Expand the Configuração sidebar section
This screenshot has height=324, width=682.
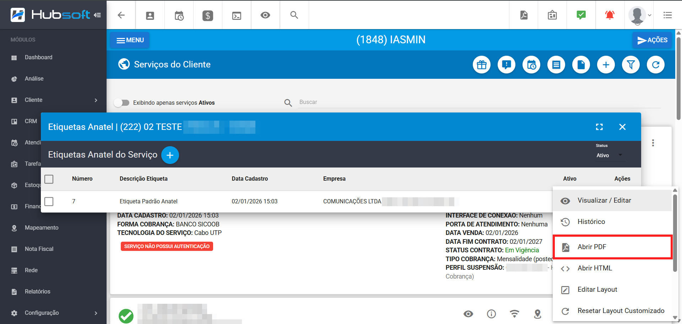(x=53, y=313)
